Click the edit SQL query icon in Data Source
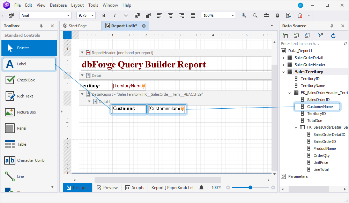349x203 pixels. [x=307, y=36]
